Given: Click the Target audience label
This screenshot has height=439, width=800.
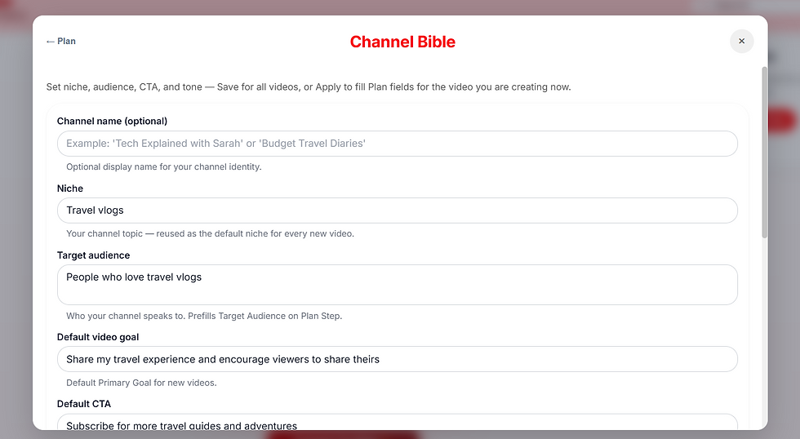Looking at the screenshot, I should pyautogui.click(x=93, y=255).
